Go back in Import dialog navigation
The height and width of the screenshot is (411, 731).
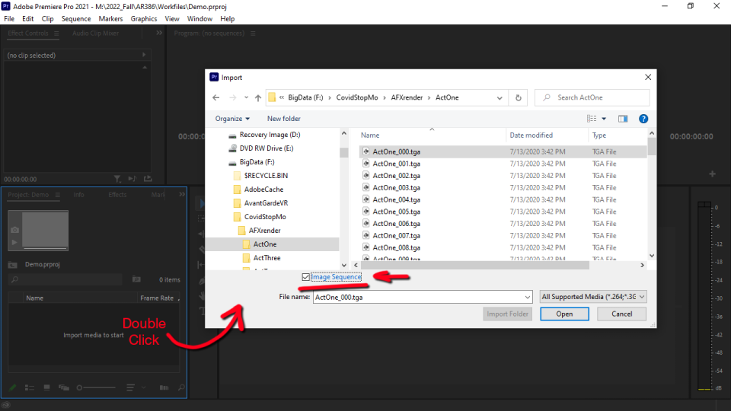pyautogui.click(x=215, y=97)
